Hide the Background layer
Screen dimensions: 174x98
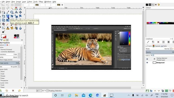(x=147, y=63)
